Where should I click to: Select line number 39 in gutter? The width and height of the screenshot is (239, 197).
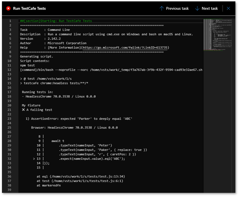(x=9, y=190)
